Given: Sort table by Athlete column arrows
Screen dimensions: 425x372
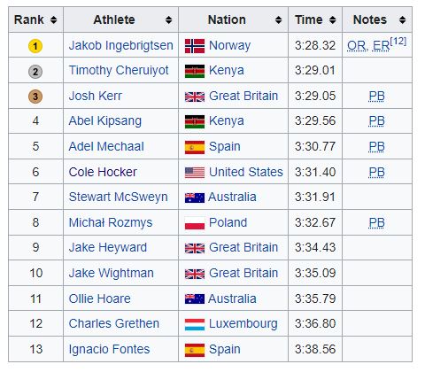Looking at the screenshot, I should [168, 20].
